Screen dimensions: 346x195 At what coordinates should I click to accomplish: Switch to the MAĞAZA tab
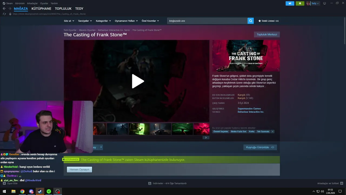pyautogui.click(x=21, y=9)
